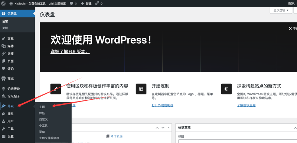Click the pages icon next to 8 个页面

[108, 136]
